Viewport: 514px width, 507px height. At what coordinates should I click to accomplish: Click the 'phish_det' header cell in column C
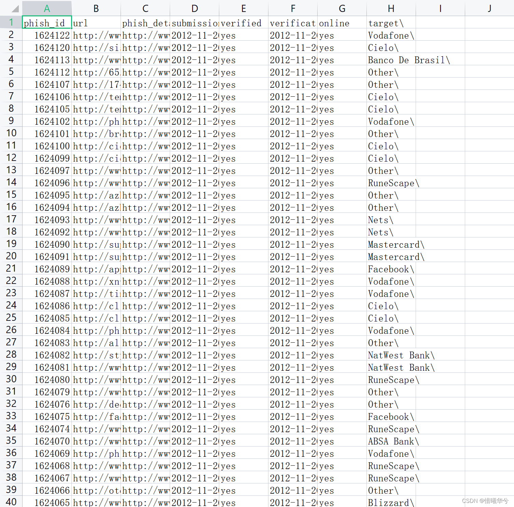click(145, 22)
